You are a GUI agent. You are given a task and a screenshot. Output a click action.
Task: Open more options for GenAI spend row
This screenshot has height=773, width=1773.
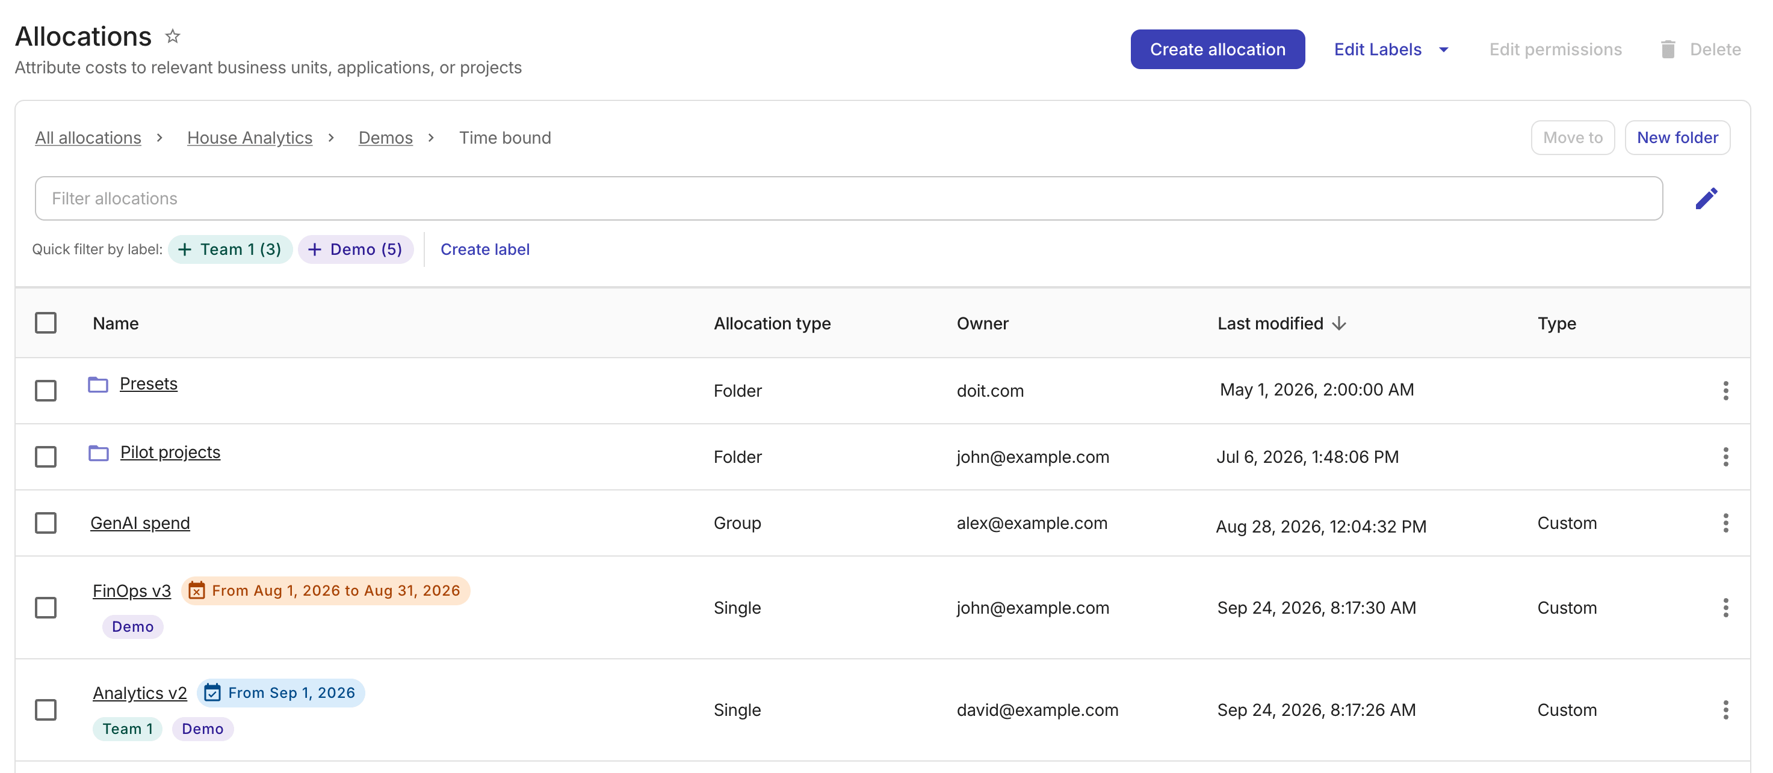(x=1725, y=523)
